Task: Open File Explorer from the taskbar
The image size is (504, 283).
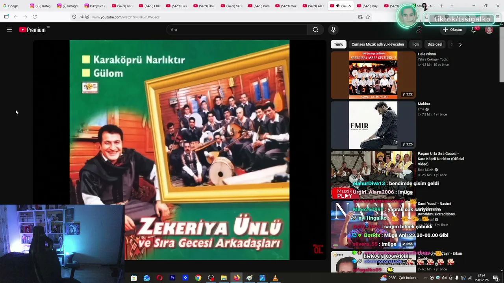Action: pos(224,278)
